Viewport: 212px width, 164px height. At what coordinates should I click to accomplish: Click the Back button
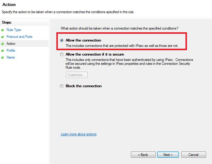[x=143, y=154]
